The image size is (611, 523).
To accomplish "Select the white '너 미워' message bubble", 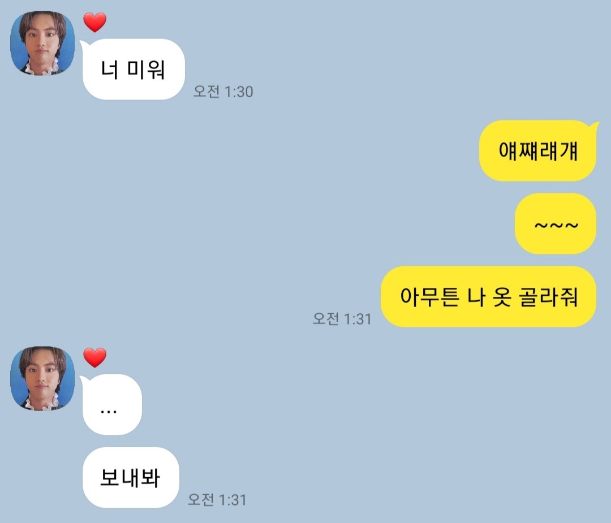I will pos(134,70).
